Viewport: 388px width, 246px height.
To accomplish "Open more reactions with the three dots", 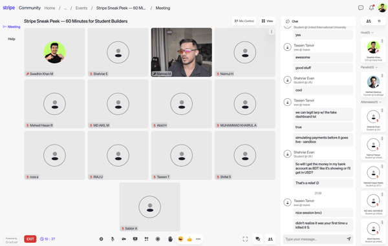I will (199, 239).
